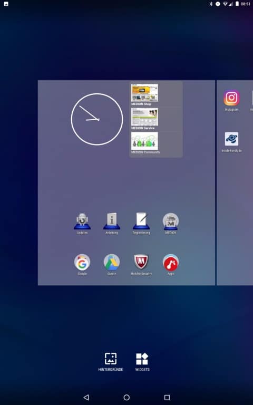Open the blue swirl app below Instagram

(x=231, y=139)
